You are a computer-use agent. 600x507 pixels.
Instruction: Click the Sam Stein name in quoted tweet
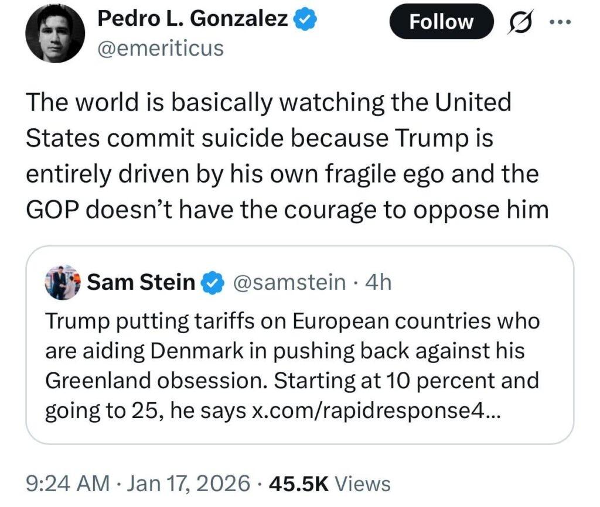pyautogui.click(x=141, y=283)
